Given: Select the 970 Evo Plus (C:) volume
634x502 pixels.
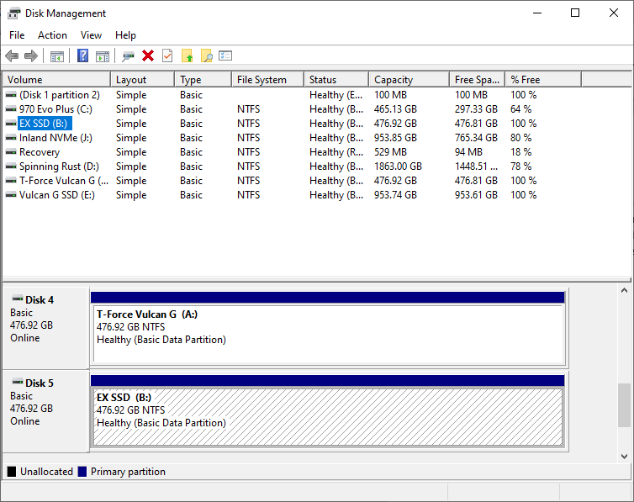Looking at the screenshot, I should 293,109.
